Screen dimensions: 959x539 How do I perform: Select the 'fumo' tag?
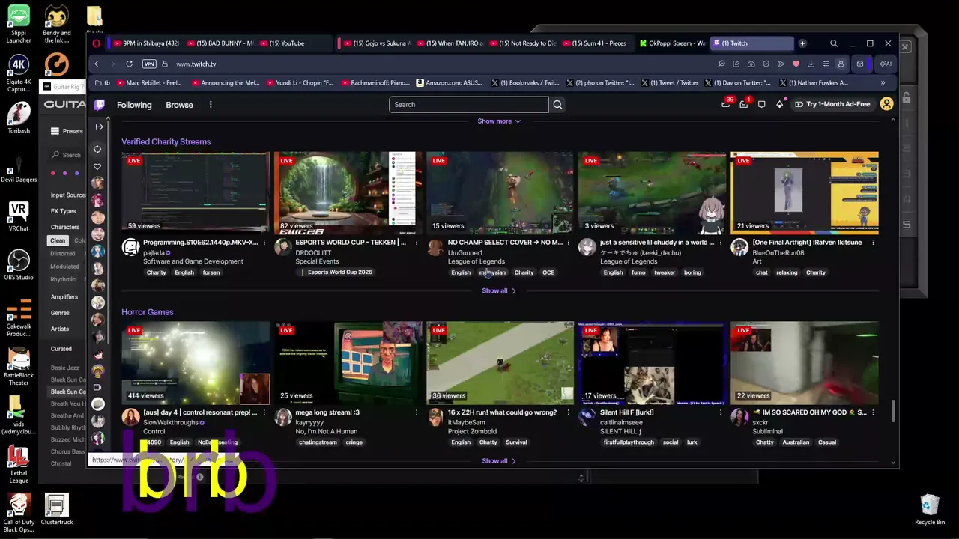pyautogui.click(x=638, y=272)
